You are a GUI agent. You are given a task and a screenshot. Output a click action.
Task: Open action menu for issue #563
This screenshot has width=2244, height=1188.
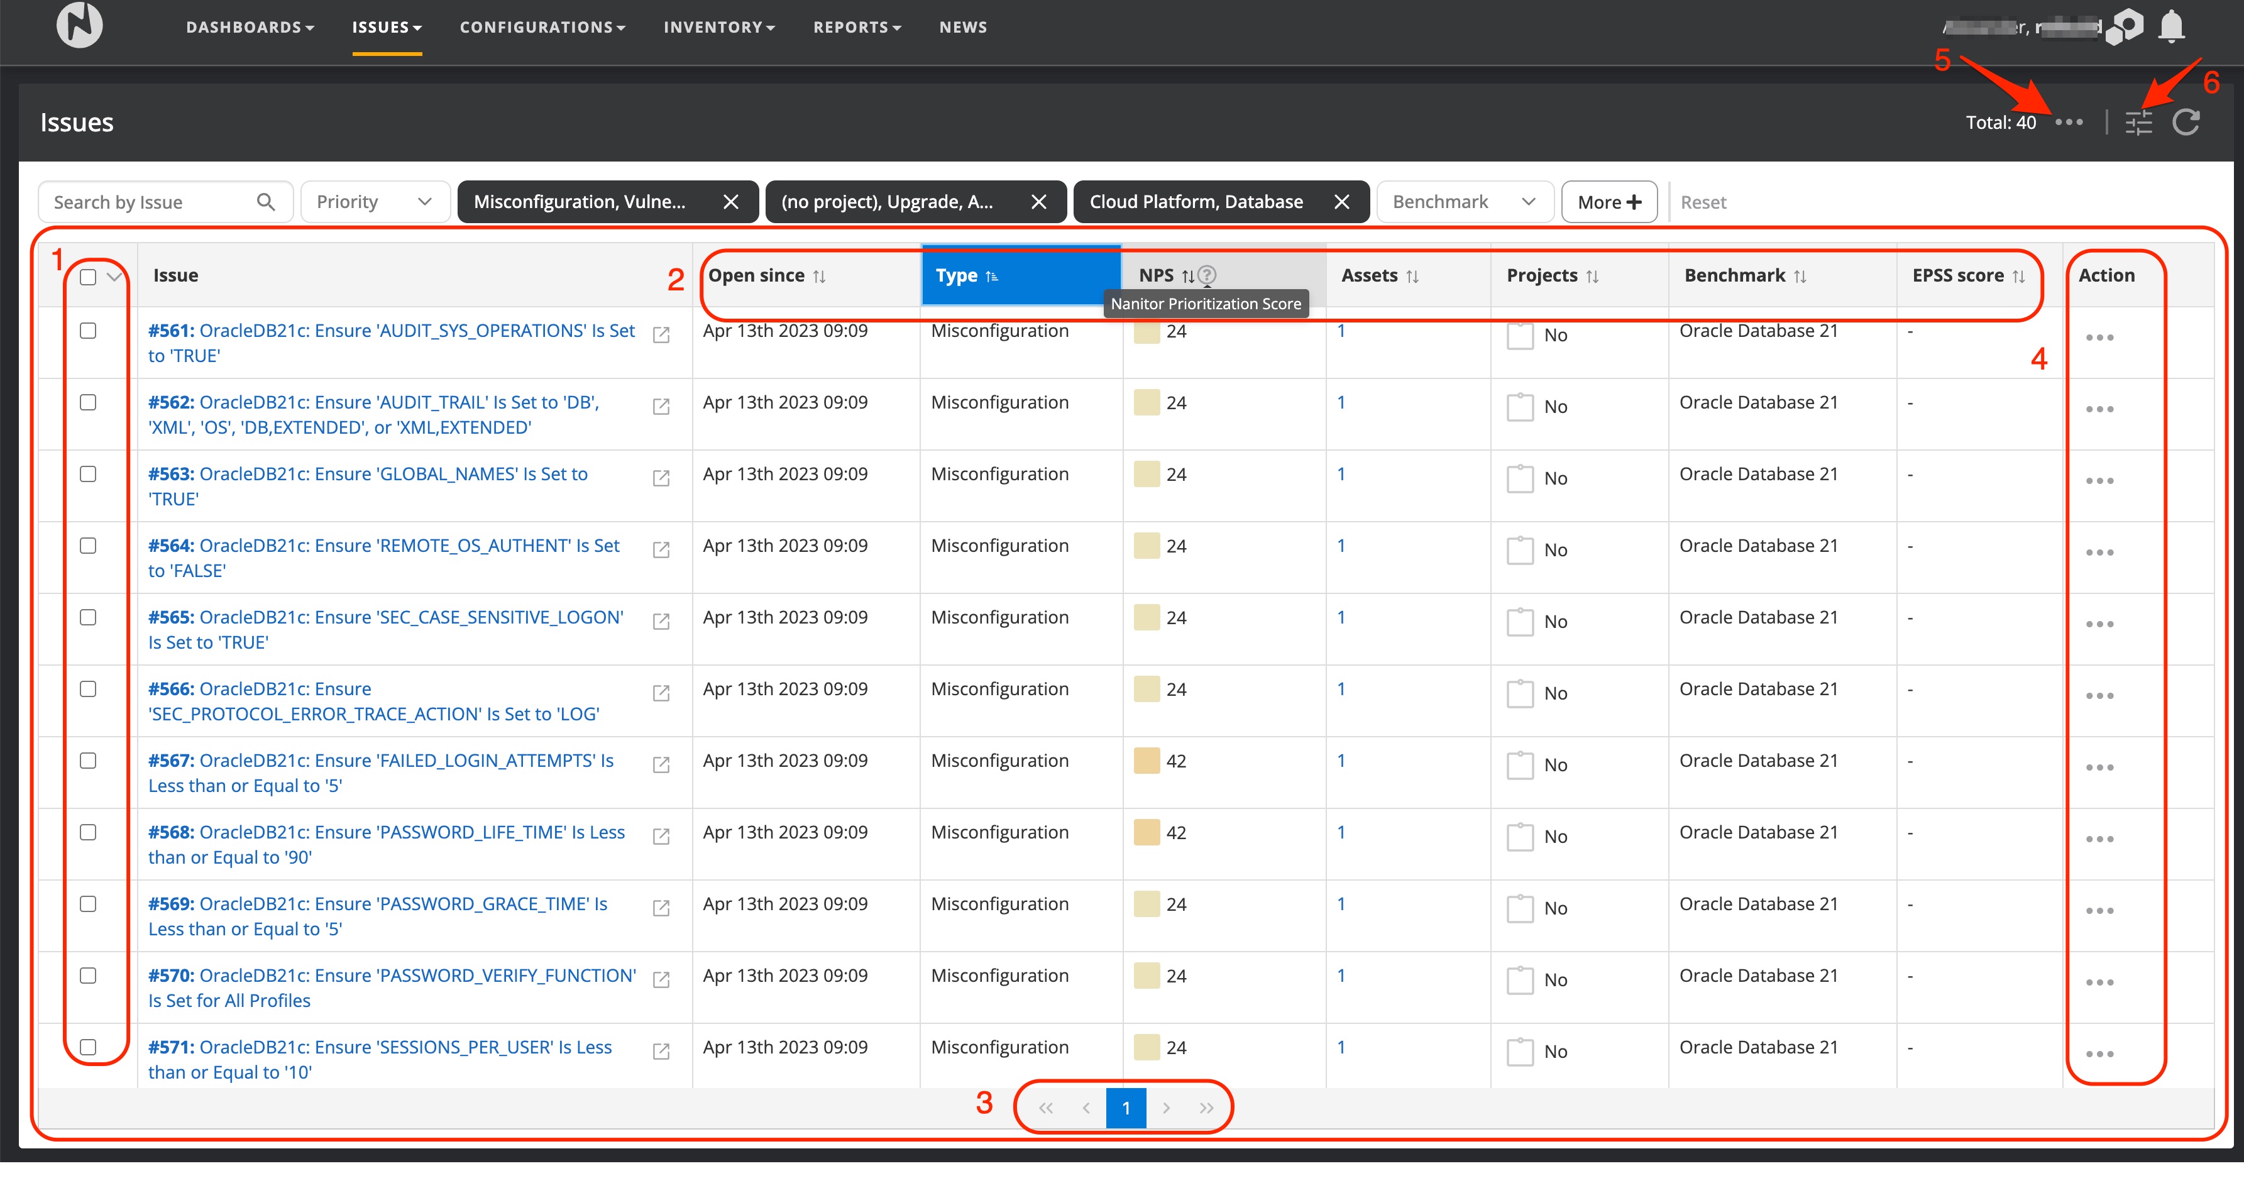[2099, 481]
